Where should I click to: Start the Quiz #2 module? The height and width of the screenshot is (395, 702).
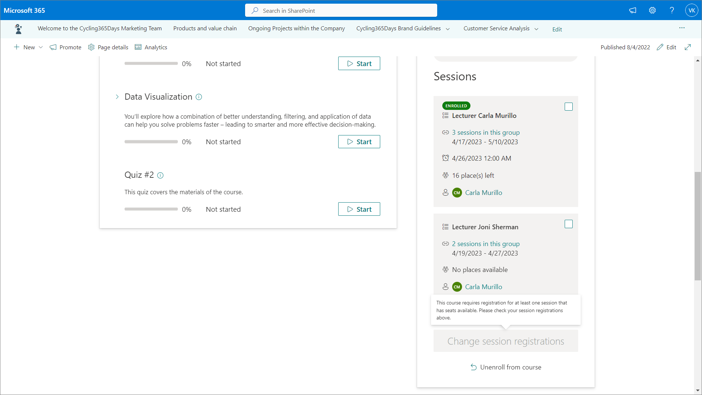[x=359, y=209]
